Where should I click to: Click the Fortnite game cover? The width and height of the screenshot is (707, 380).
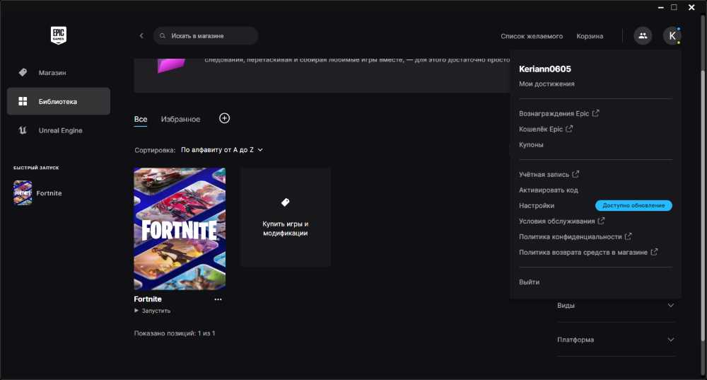[x=180, y=229]
